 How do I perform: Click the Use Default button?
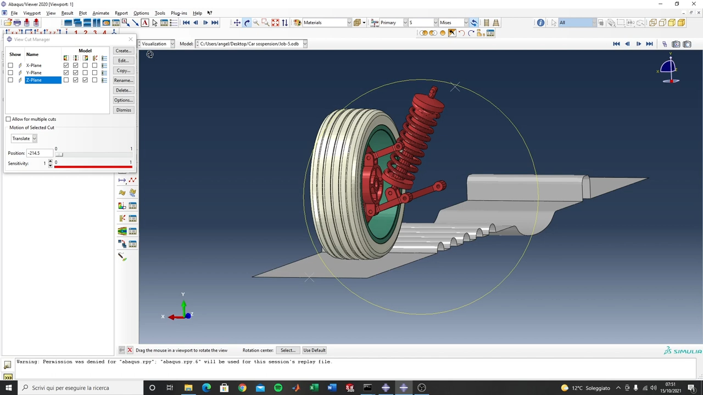314,350
